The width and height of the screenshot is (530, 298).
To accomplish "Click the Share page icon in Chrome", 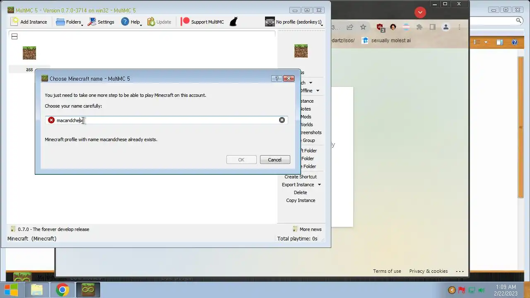I will point(350,27).
